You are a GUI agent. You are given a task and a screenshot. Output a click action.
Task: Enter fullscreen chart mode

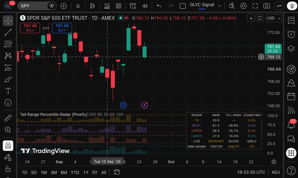point(255,6)
